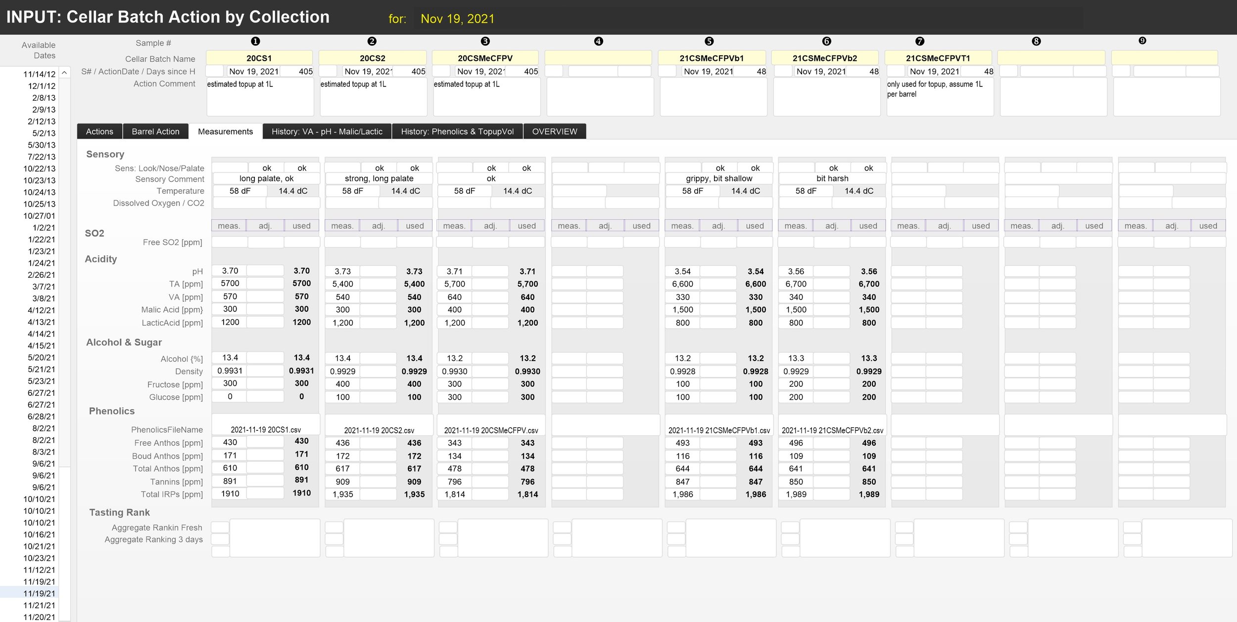The height and width of the screenshot is (622, 1237).
Task: Click sample number 3 circle icon
Action: 485,41
